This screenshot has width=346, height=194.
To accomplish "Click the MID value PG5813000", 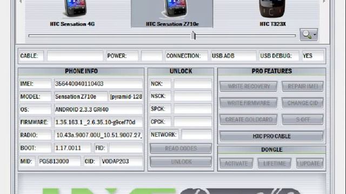I will click(59, 161).
